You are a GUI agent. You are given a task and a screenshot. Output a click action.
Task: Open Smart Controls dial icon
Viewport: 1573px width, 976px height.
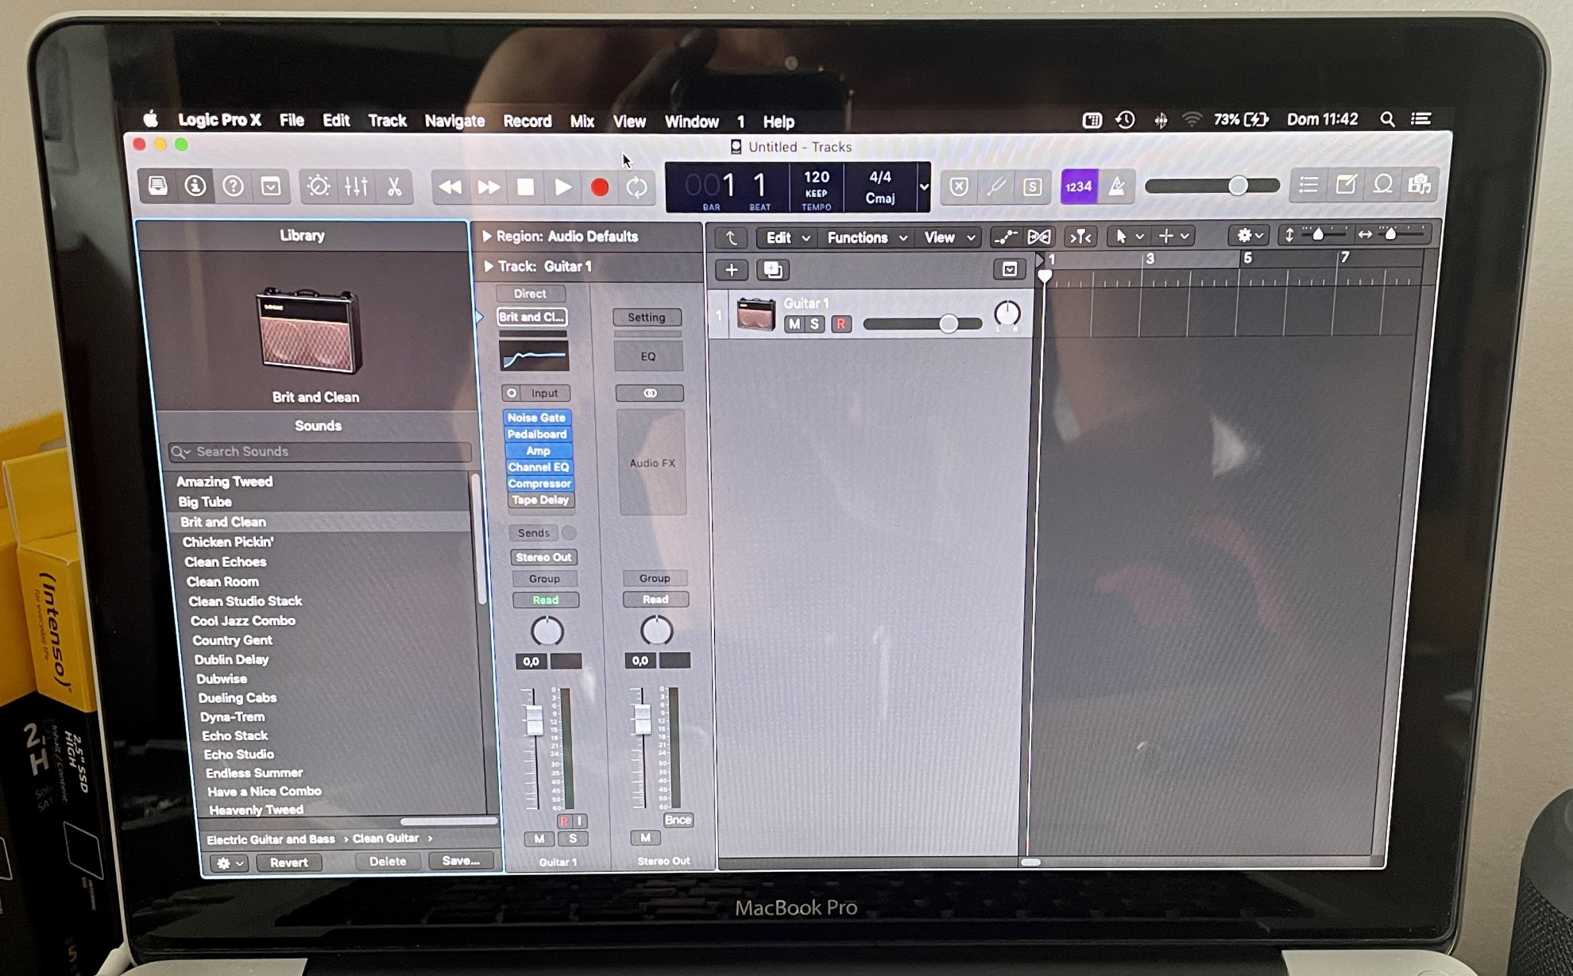pyautogui.click(x=319, y=187)
